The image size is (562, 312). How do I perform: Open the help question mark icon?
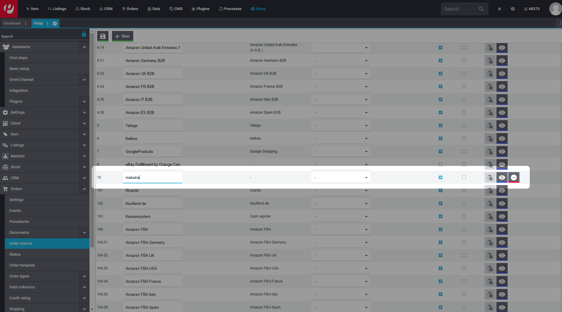click(513, 9)
